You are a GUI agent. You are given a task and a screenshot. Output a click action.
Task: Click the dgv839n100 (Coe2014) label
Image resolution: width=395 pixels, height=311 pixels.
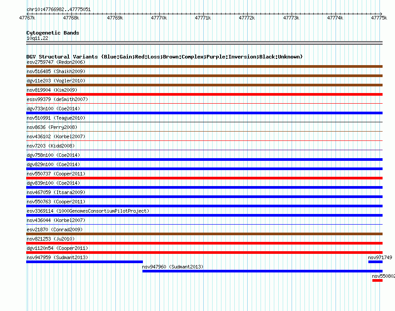click(53, 183)
